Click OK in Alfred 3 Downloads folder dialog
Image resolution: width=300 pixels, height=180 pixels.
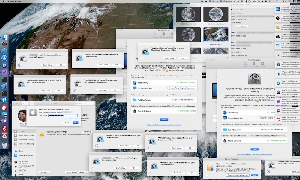[x=192, y=173]
